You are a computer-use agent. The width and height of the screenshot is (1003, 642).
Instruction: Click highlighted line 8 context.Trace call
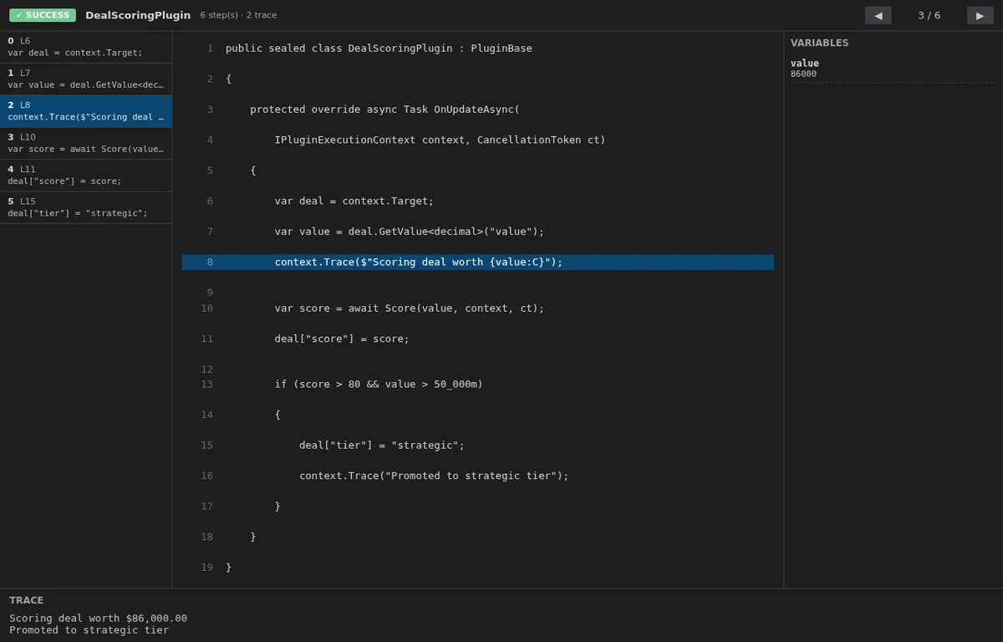[478, 262]
